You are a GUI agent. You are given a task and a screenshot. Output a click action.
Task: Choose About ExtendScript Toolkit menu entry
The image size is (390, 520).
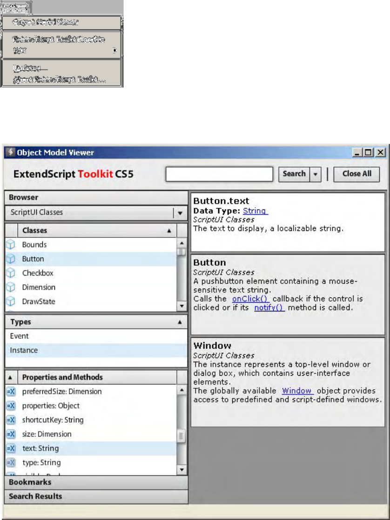point(62,80)
